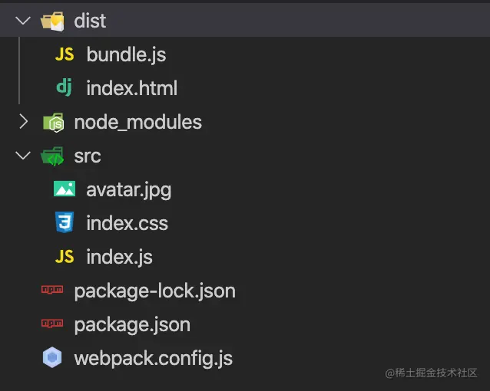The height and width of the screenshot is (391, 490).
Task: Click the node_modules folder icon
Action: tap(54, 123)
